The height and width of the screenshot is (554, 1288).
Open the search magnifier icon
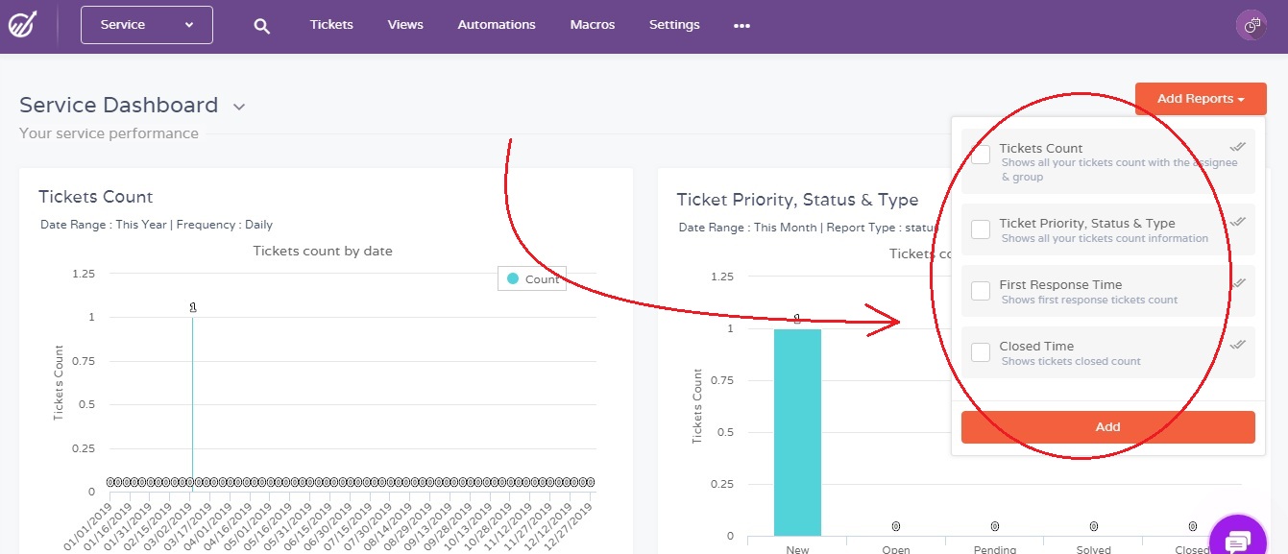tap(261, 25)
